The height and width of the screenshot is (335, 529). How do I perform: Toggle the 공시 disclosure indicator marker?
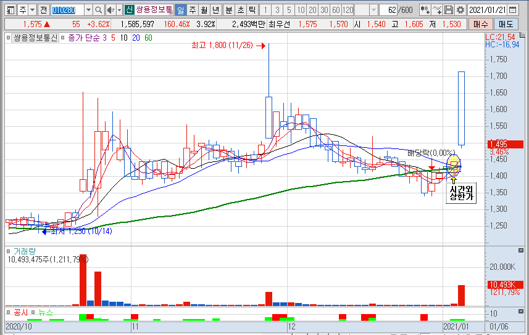pos(8,313)
